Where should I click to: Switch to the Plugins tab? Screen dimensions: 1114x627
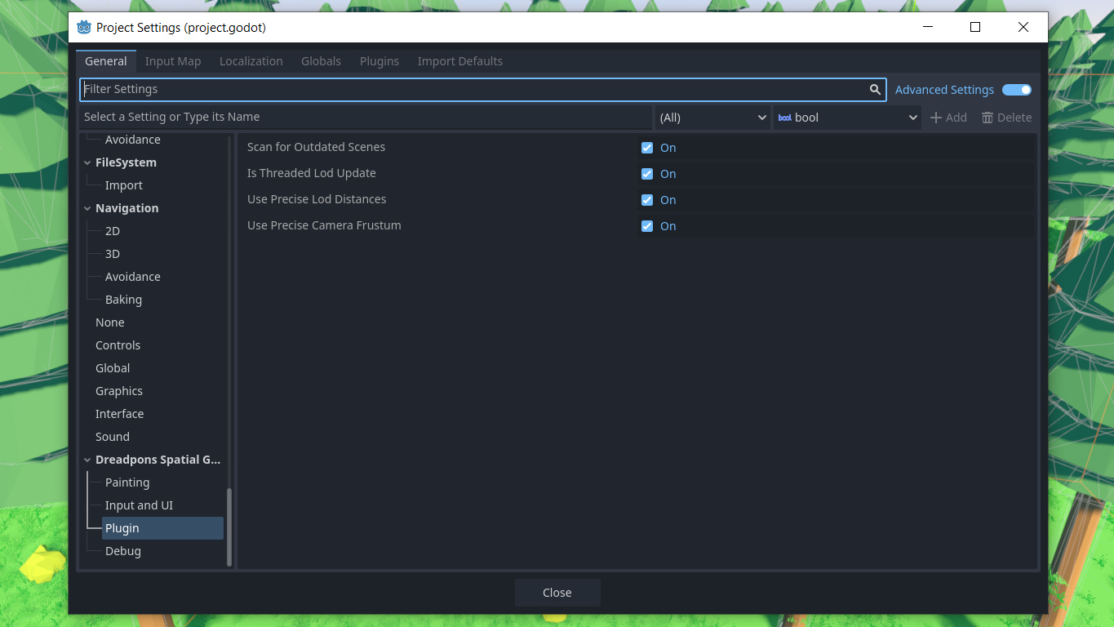pos(379,60)
